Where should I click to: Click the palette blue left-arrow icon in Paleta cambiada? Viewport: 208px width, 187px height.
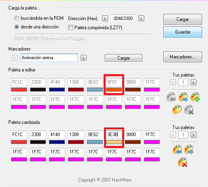[x=177, y=150]
